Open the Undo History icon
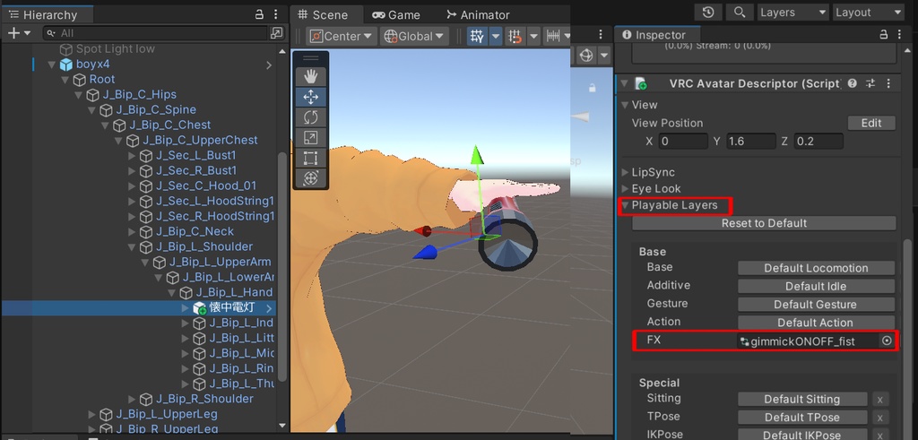The height and width of the screenshot is (440, 918). point(708,13)
